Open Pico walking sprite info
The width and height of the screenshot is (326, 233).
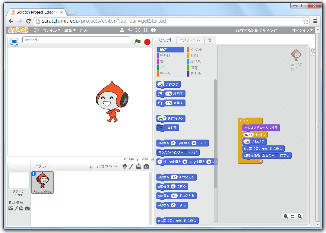coord(33,174)
